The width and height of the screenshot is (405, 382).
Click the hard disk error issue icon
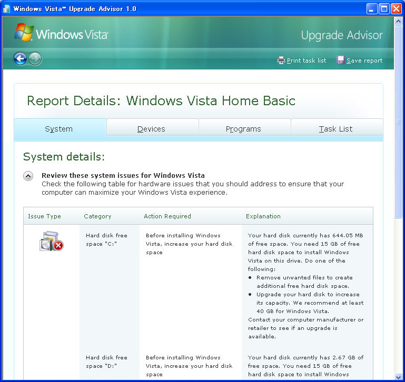coord(52,242)
